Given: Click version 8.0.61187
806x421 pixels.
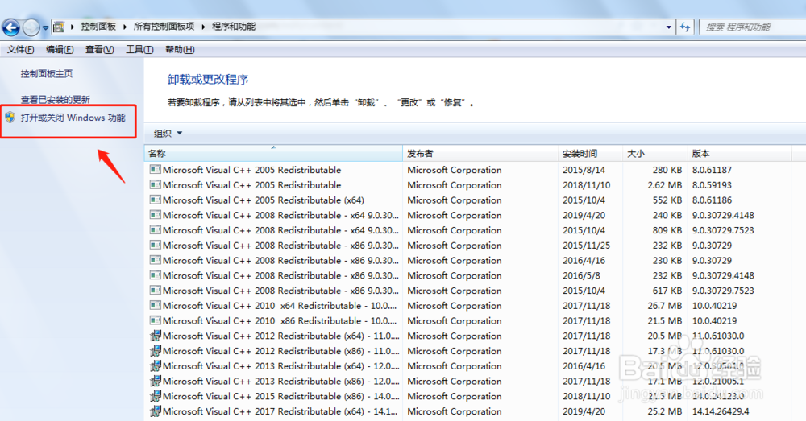Looking at the screenshot, I should pos(712,170).
